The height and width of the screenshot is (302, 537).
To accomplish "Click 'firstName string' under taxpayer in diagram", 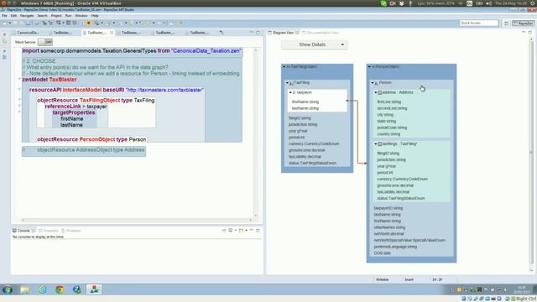I will (305, 102).
